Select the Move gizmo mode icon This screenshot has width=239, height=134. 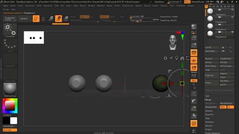click(x=51, y=19)
